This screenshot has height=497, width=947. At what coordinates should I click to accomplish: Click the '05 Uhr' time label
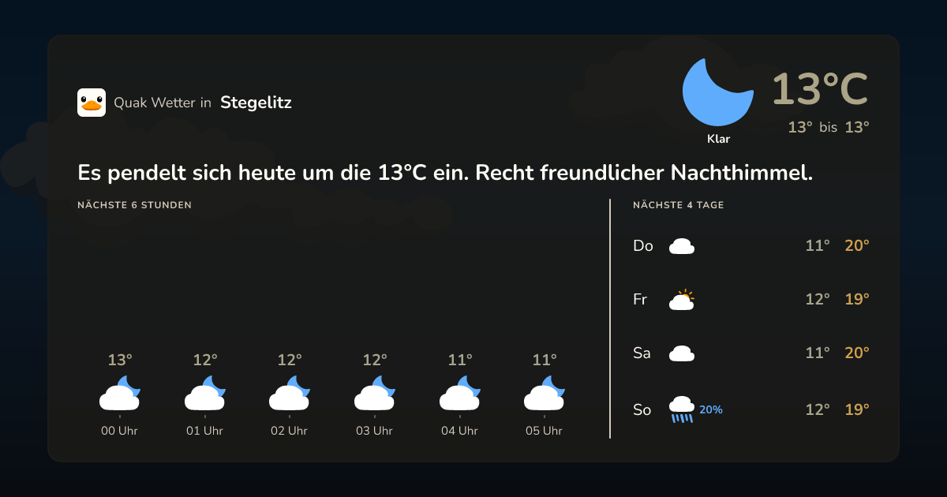click(545, 431)
